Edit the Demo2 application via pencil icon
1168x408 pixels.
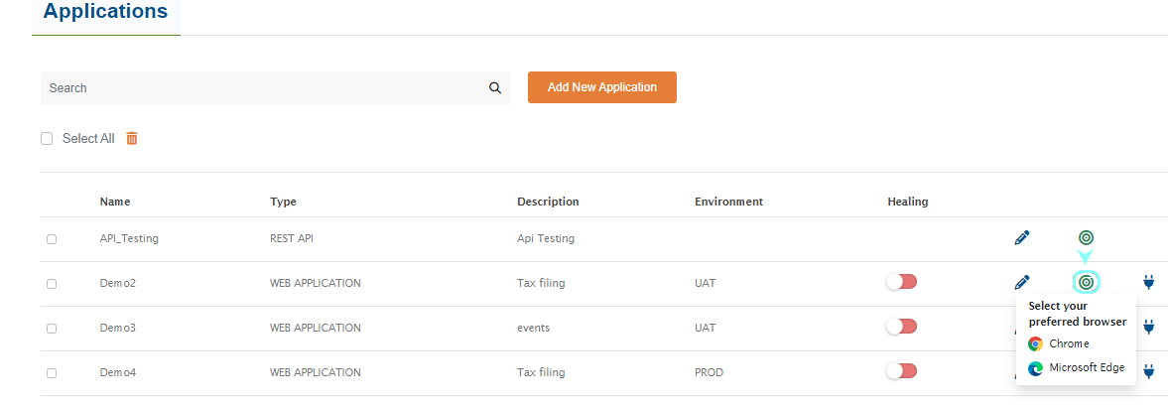click(x=1022, y=283)
